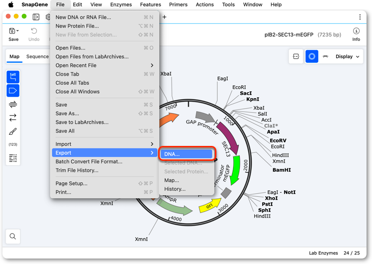The width and height of the screenshot is (372, 264).
Task: Select the Map tab
Action: tap(14, 57)
